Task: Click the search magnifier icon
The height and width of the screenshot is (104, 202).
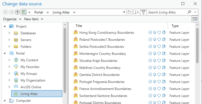Action: coord(189,12)
